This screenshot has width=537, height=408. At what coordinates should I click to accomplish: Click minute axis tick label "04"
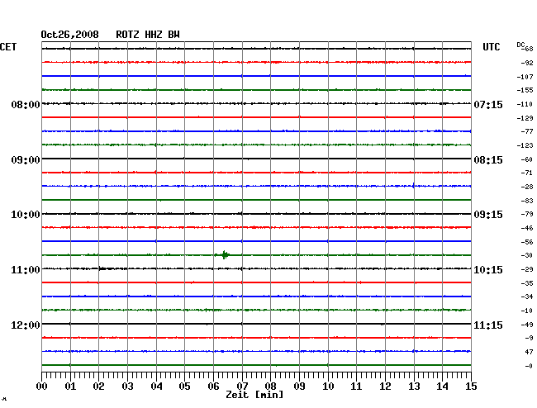[156, 387]
